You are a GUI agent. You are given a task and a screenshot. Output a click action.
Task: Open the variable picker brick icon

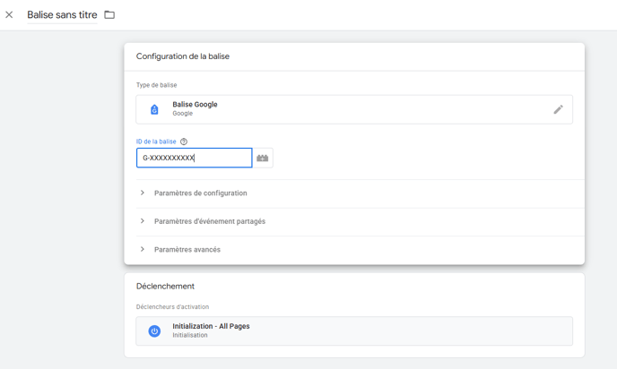point(263,159)
